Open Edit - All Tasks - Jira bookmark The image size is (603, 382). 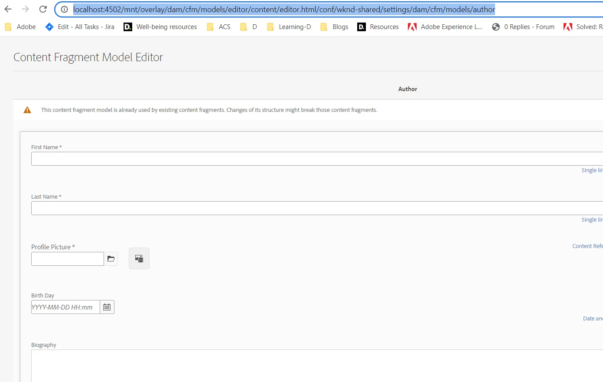[x=80, y=27]
